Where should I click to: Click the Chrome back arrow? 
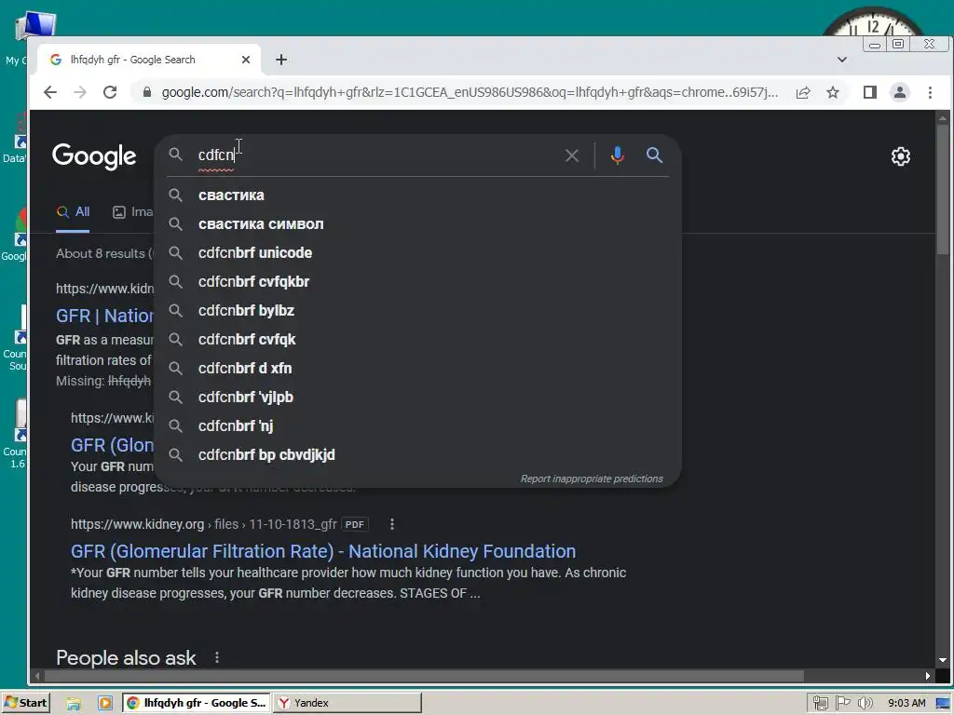click(50, 92)
